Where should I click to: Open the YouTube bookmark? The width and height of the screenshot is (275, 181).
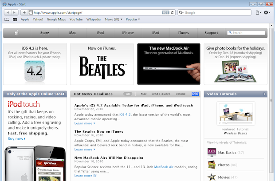point(76,19)
